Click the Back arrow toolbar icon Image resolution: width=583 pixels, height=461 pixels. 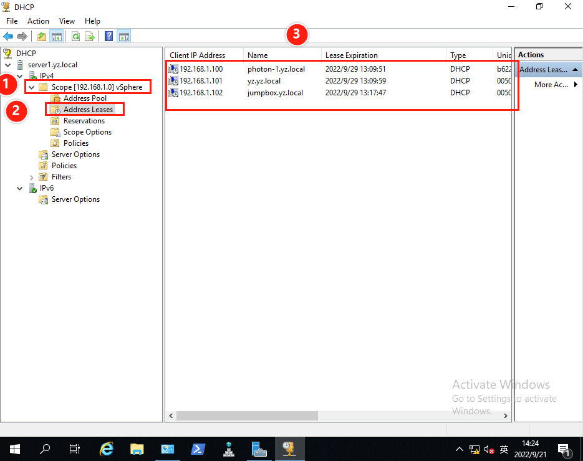pos(8,37)
